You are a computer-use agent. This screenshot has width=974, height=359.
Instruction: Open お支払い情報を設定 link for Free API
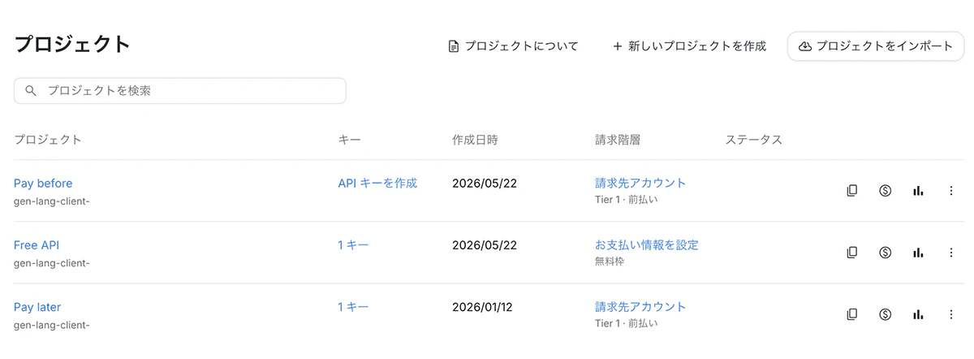[x=647, y=245]
